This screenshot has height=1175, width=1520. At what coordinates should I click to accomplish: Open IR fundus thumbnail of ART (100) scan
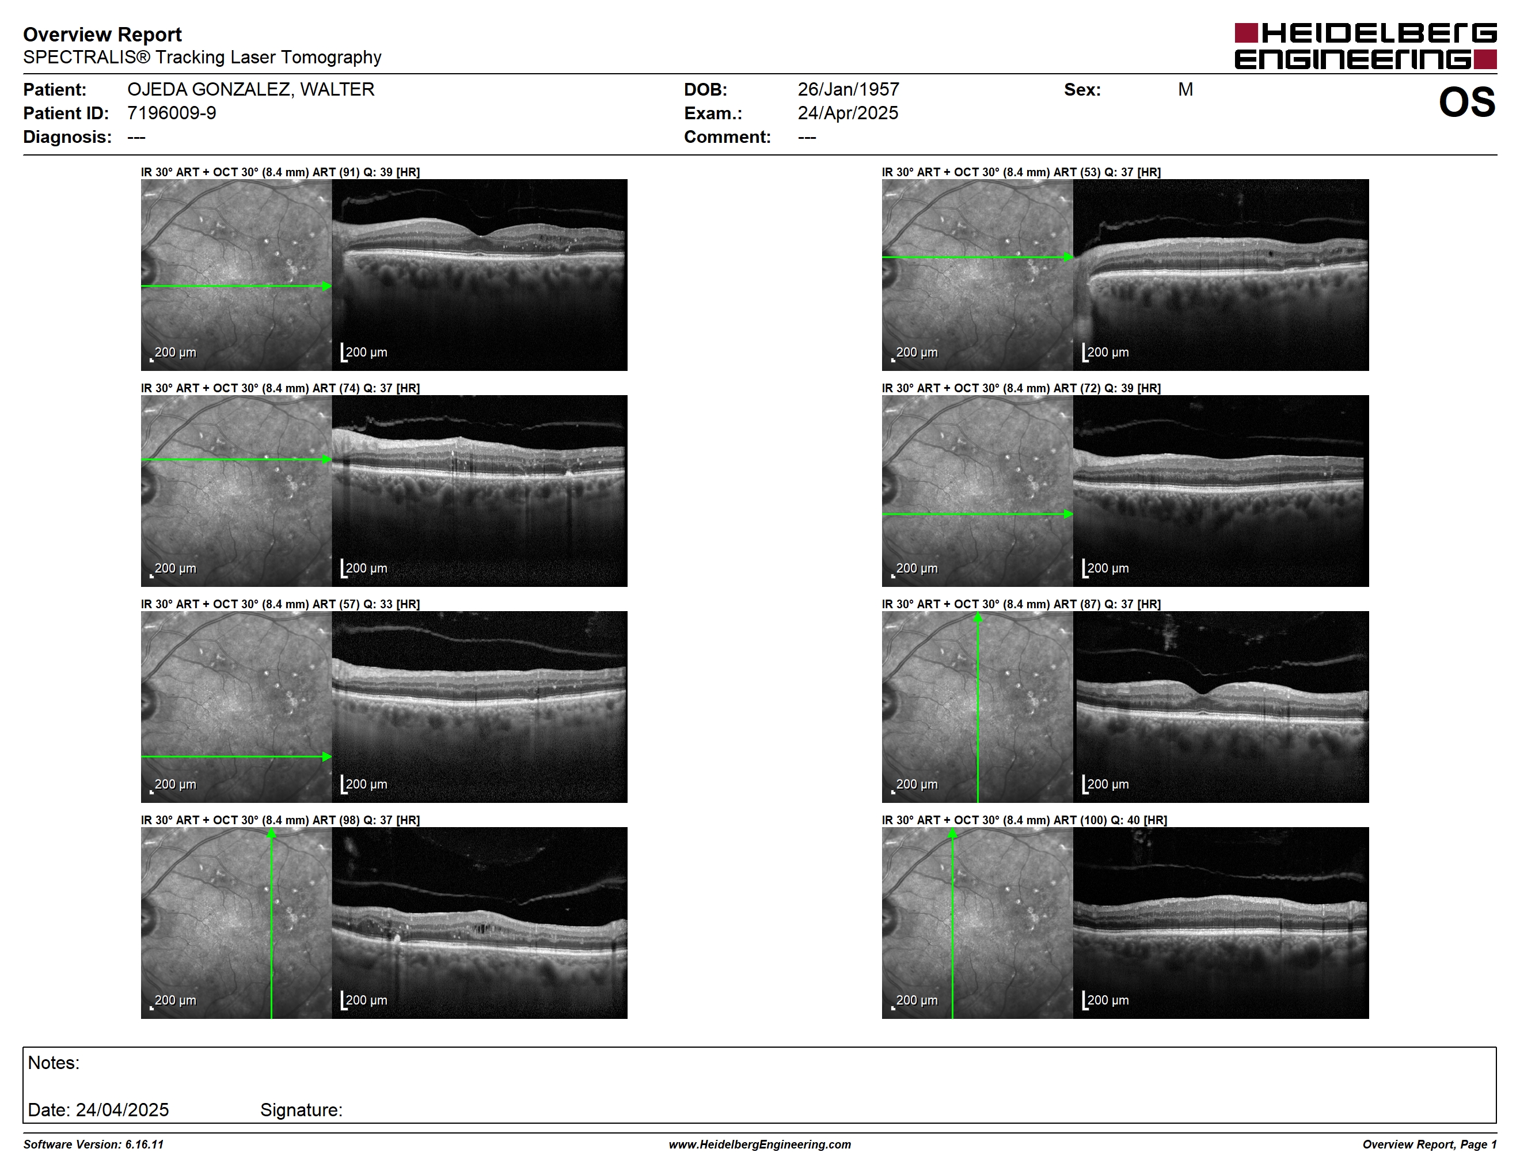(x=977, y=923)
